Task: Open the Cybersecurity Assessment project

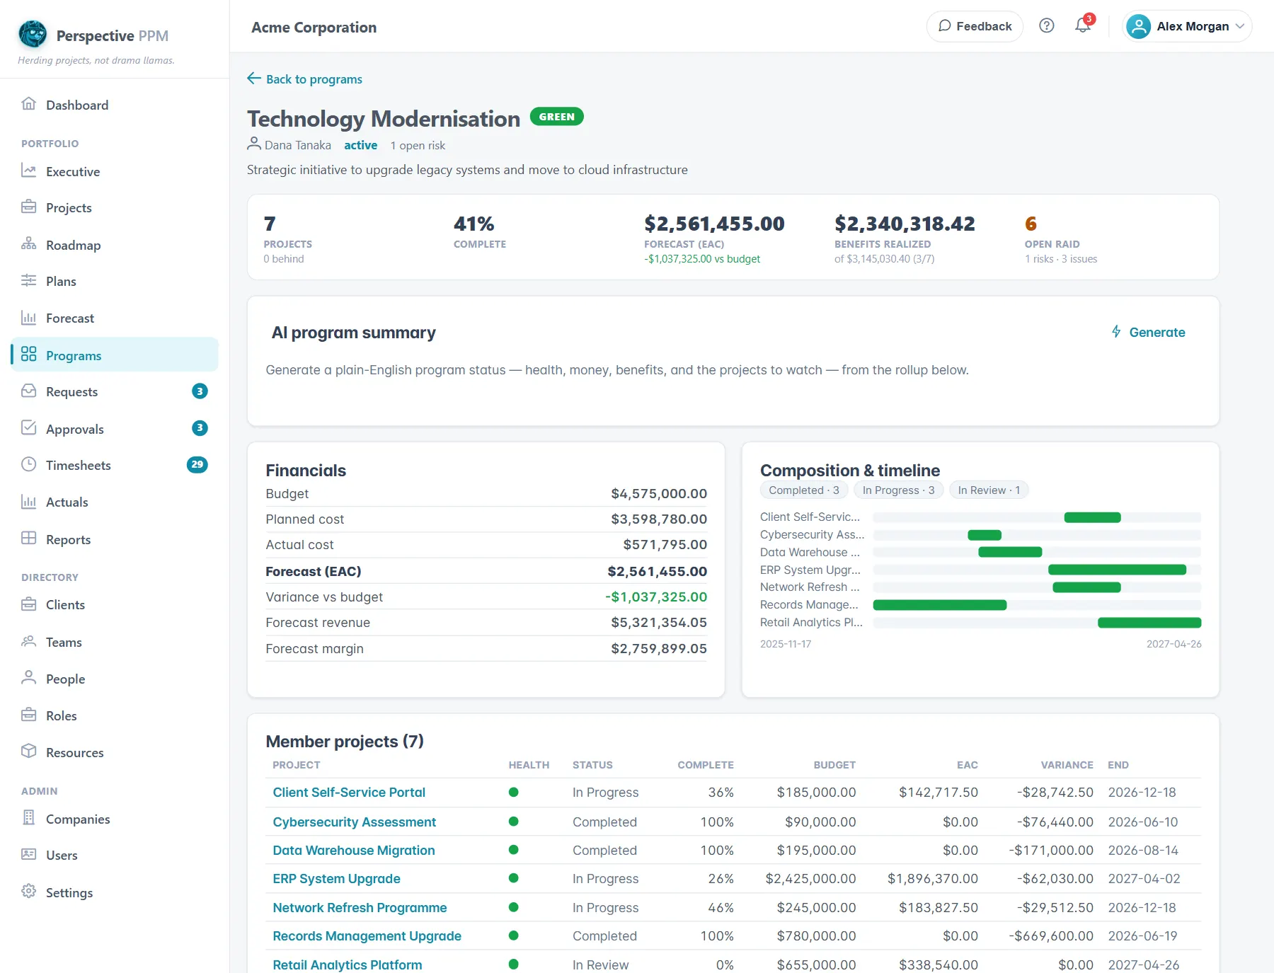Action: pos(355,822)
